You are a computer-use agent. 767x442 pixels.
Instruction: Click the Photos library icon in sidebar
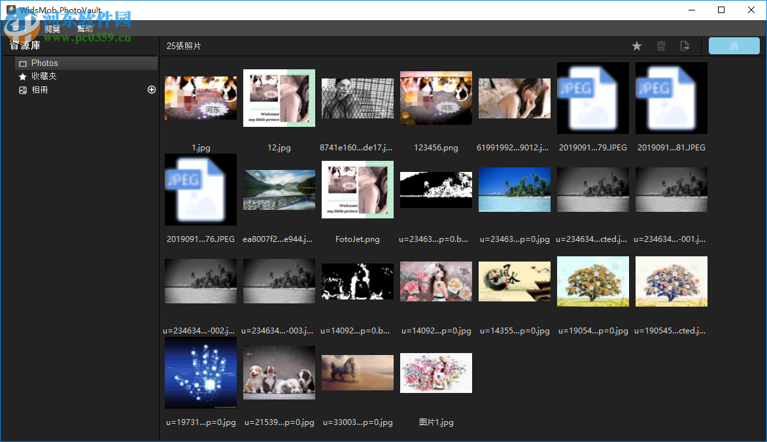click(x=24, y=63)
